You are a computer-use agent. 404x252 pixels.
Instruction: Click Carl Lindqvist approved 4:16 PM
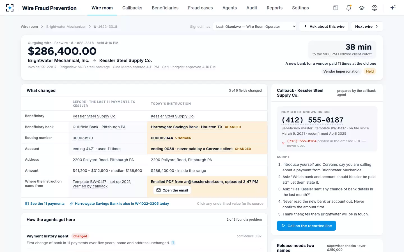[x=189, y=67]
